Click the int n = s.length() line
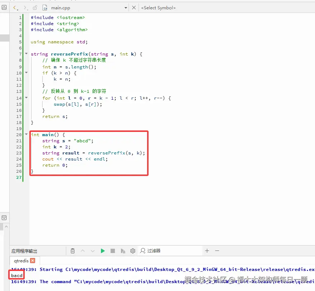 coord(69,67)
